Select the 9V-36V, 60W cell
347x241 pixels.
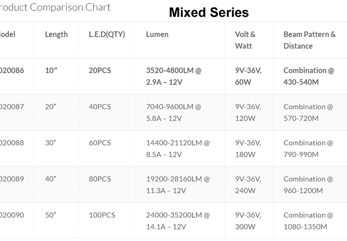click(248, 76)
